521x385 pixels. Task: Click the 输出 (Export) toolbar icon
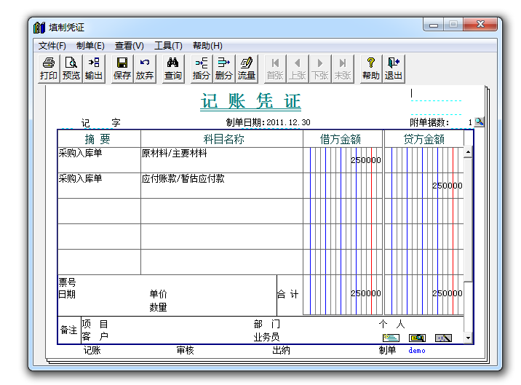click(94, 68)
